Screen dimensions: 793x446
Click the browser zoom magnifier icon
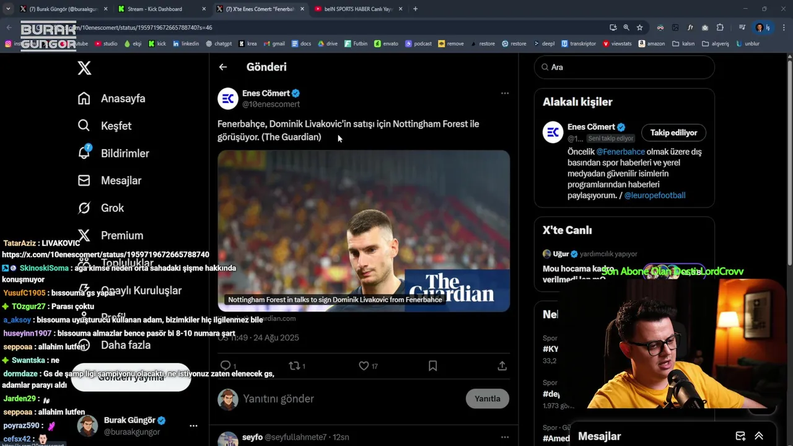click(x=626, y=27)
